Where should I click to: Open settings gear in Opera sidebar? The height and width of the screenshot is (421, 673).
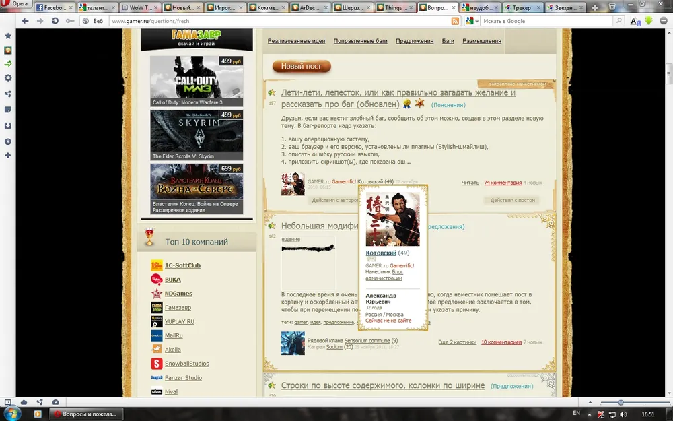click(x=7, y=78)
